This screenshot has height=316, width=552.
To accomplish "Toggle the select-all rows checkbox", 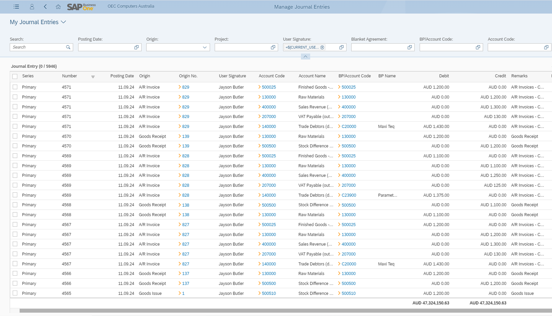I will click(x=15, y=76).
